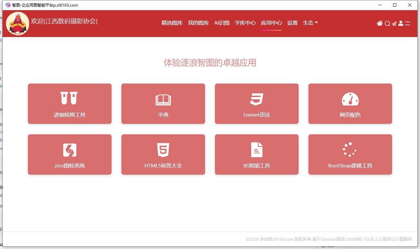The width and height of the screenshot is (420, 249).
Task: Open the 字典 dictionary app
Action: pyautogui.click(x=163, y=104)
